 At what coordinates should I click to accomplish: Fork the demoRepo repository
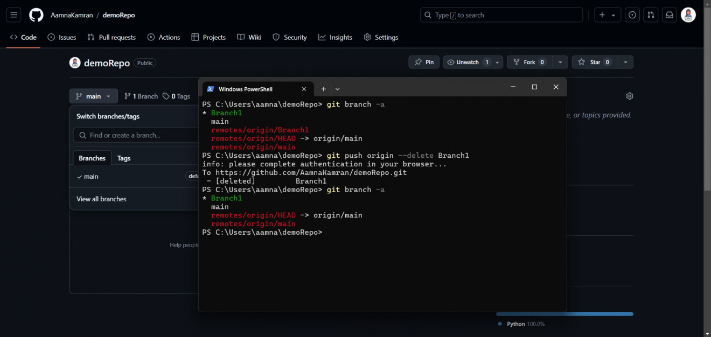(x=529, y=62)
